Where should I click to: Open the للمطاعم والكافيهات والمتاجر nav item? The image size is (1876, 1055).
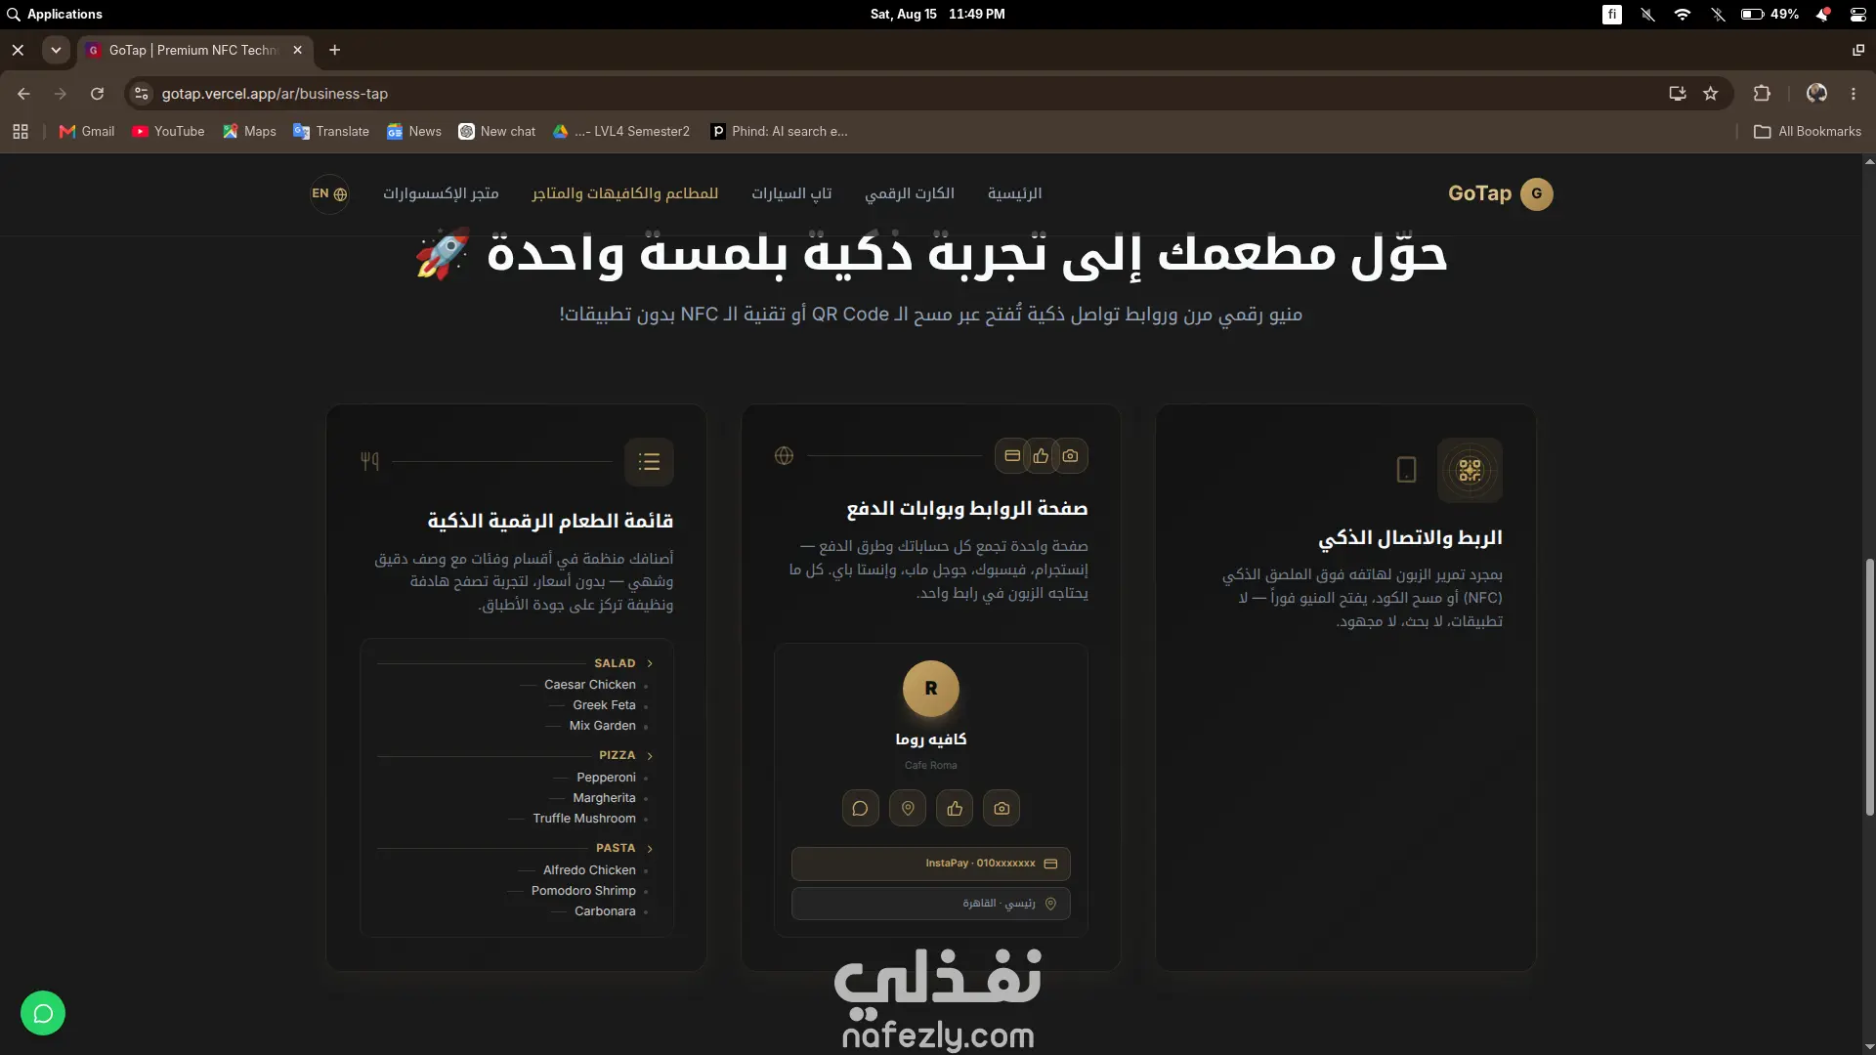[x=625, y=193]
